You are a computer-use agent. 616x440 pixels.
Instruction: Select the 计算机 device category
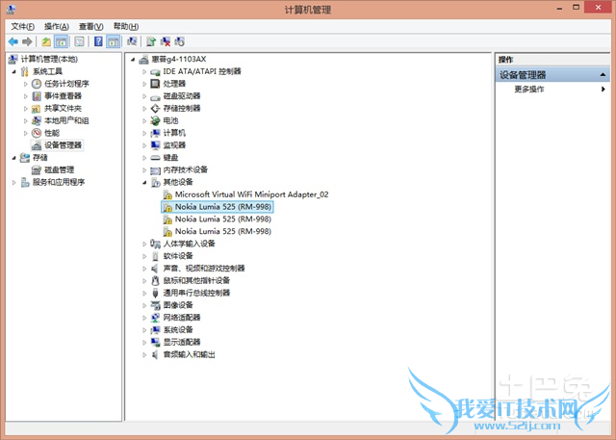174,133
